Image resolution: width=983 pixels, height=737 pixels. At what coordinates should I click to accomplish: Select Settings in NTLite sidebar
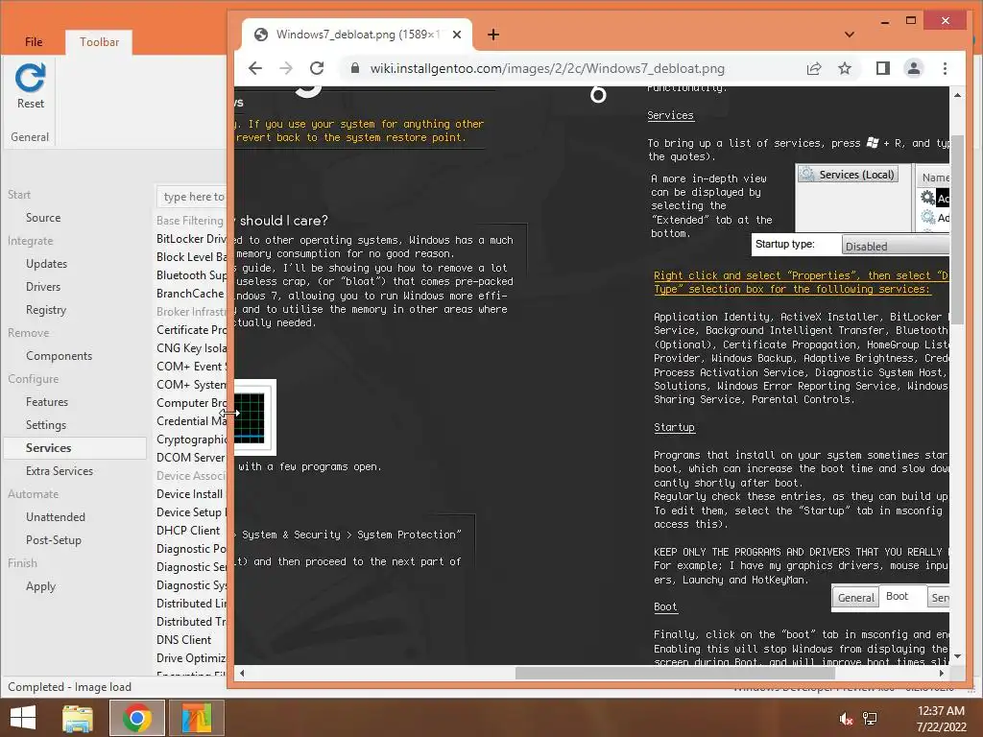tap(46, 425)
